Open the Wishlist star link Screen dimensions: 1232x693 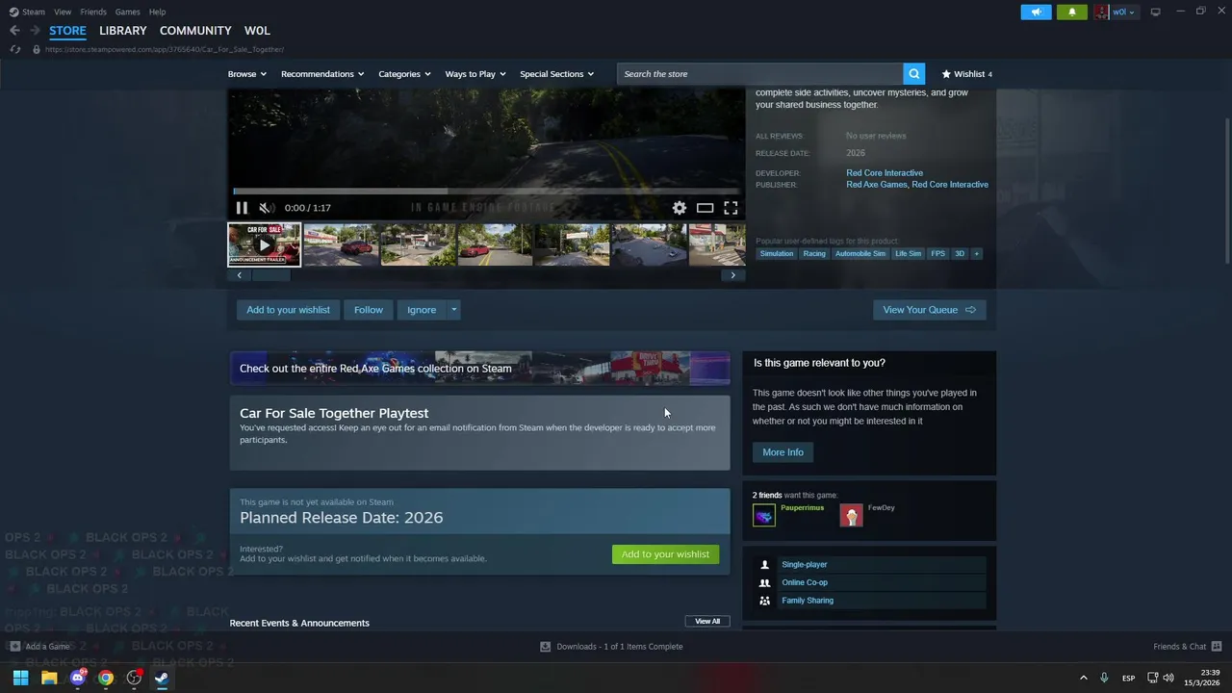point(966,74)
